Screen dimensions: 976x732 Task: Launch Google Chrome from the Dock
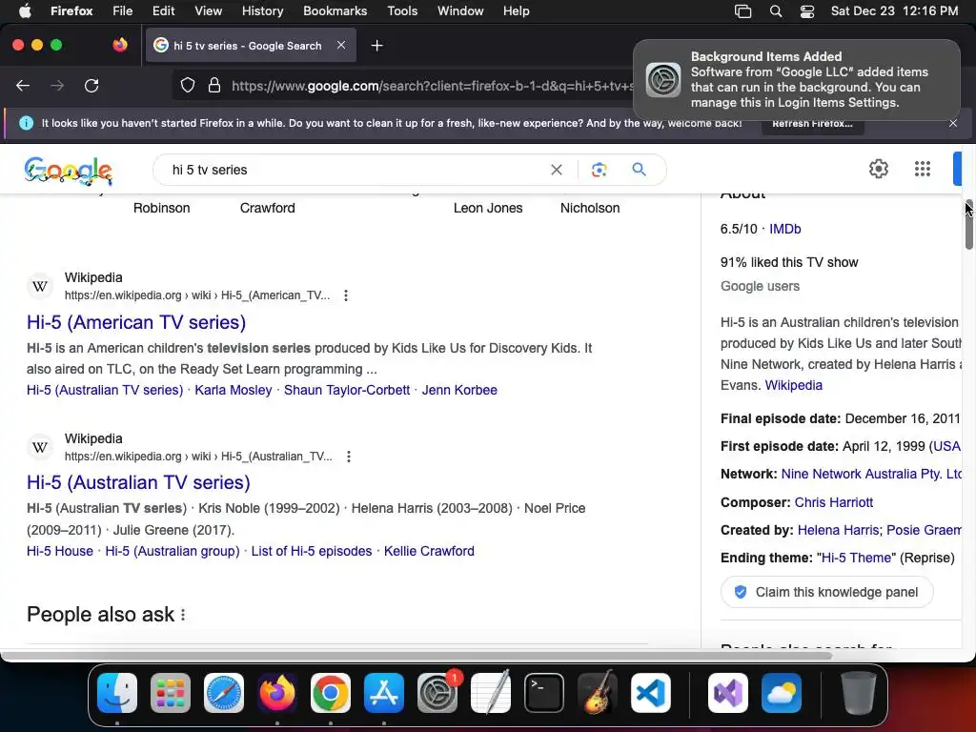tap(331, 693)
